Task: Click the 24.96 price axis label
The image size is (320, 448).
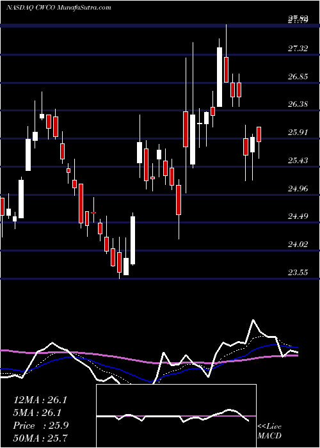Action: [x=298, y=189]
